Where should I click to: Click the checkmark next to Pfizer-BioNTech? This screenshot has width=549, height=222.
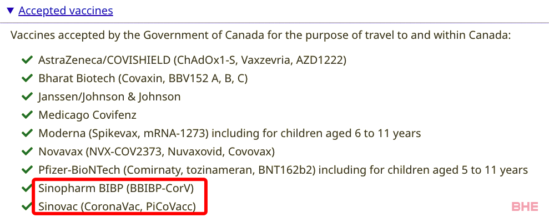pos(27,170)
